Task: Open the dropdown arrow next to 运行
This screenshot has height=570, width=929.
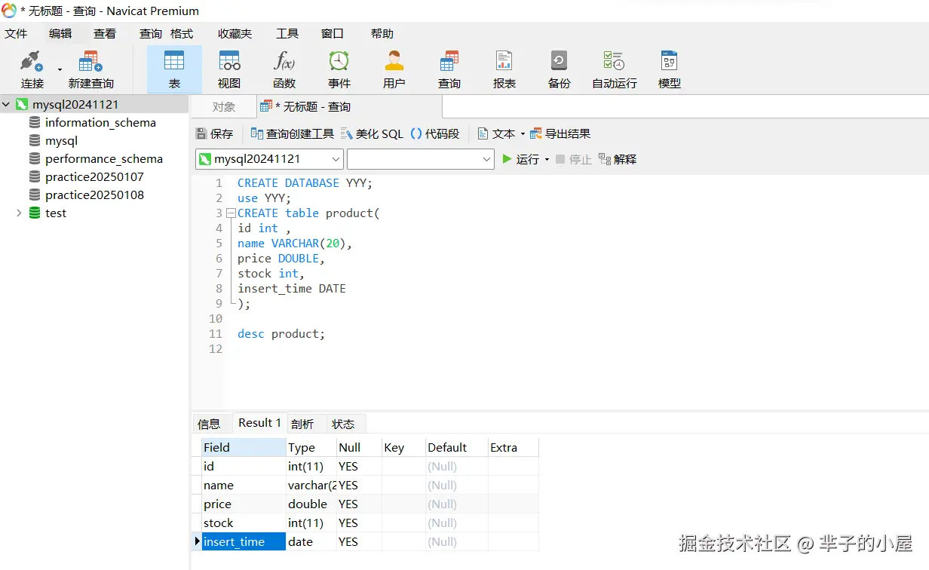Action: click(x=547, y=159)
